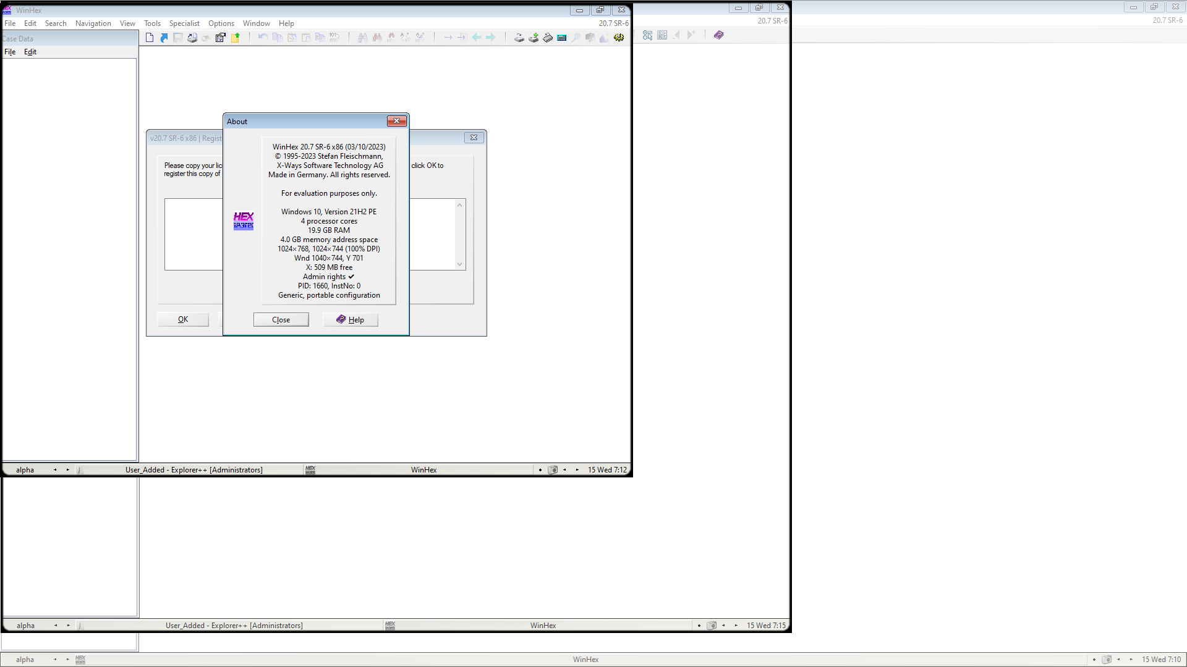Click the Go To Offset arrow icon

point(448,38)
